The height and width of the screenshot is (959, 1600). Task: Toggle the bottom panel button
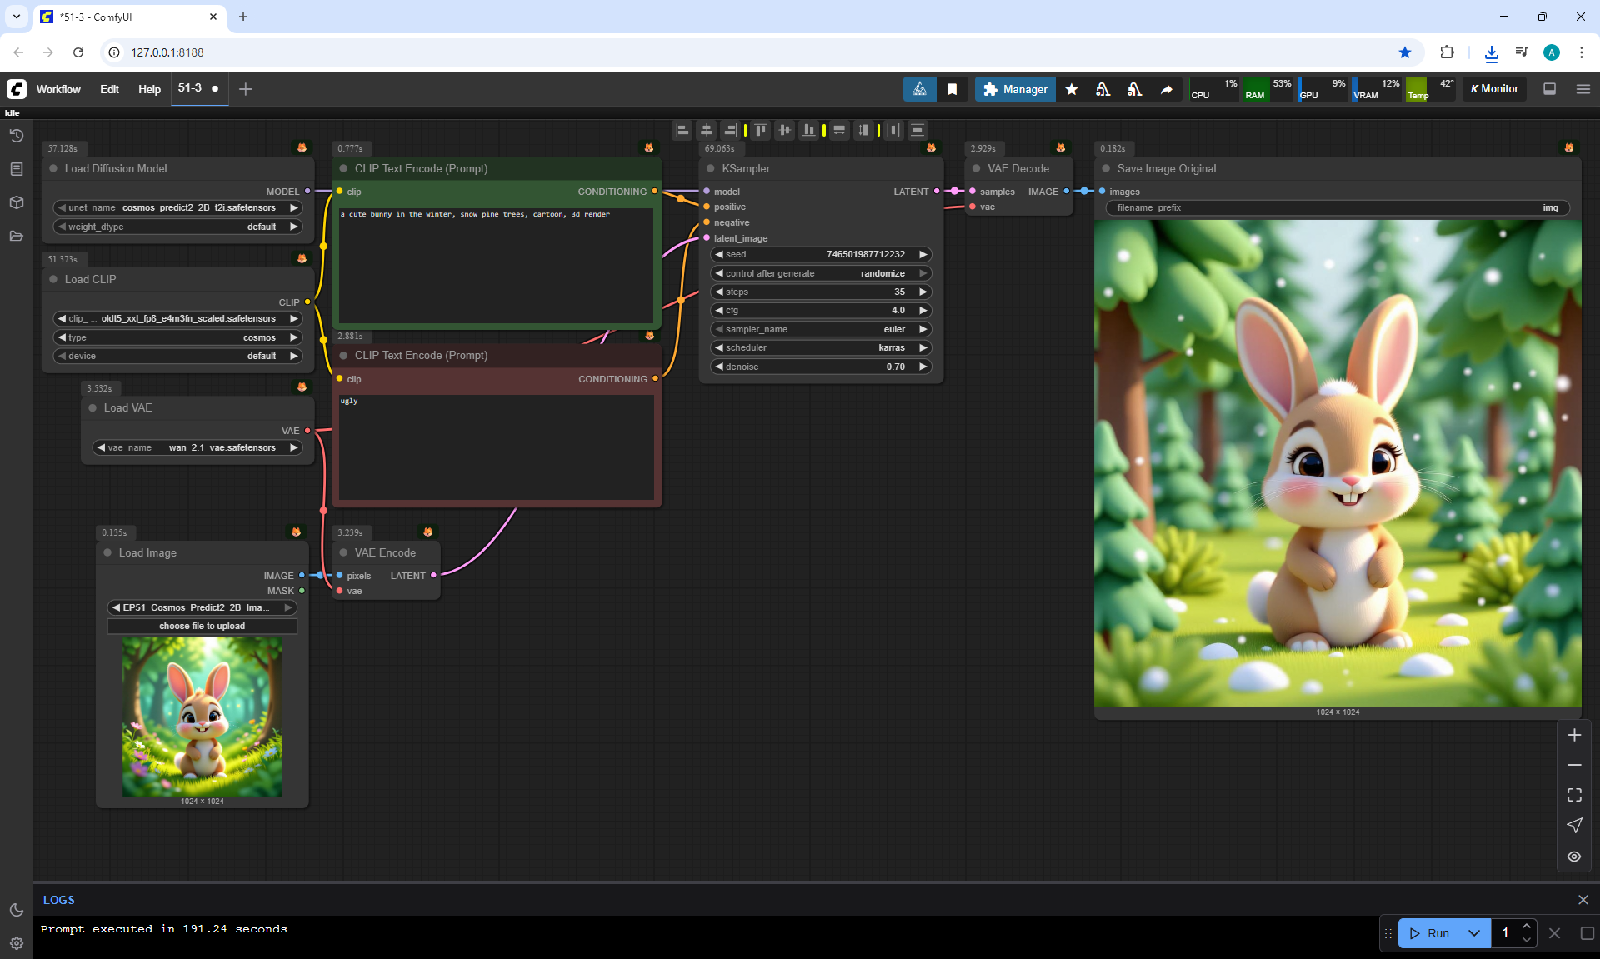tap(1549, 89)
